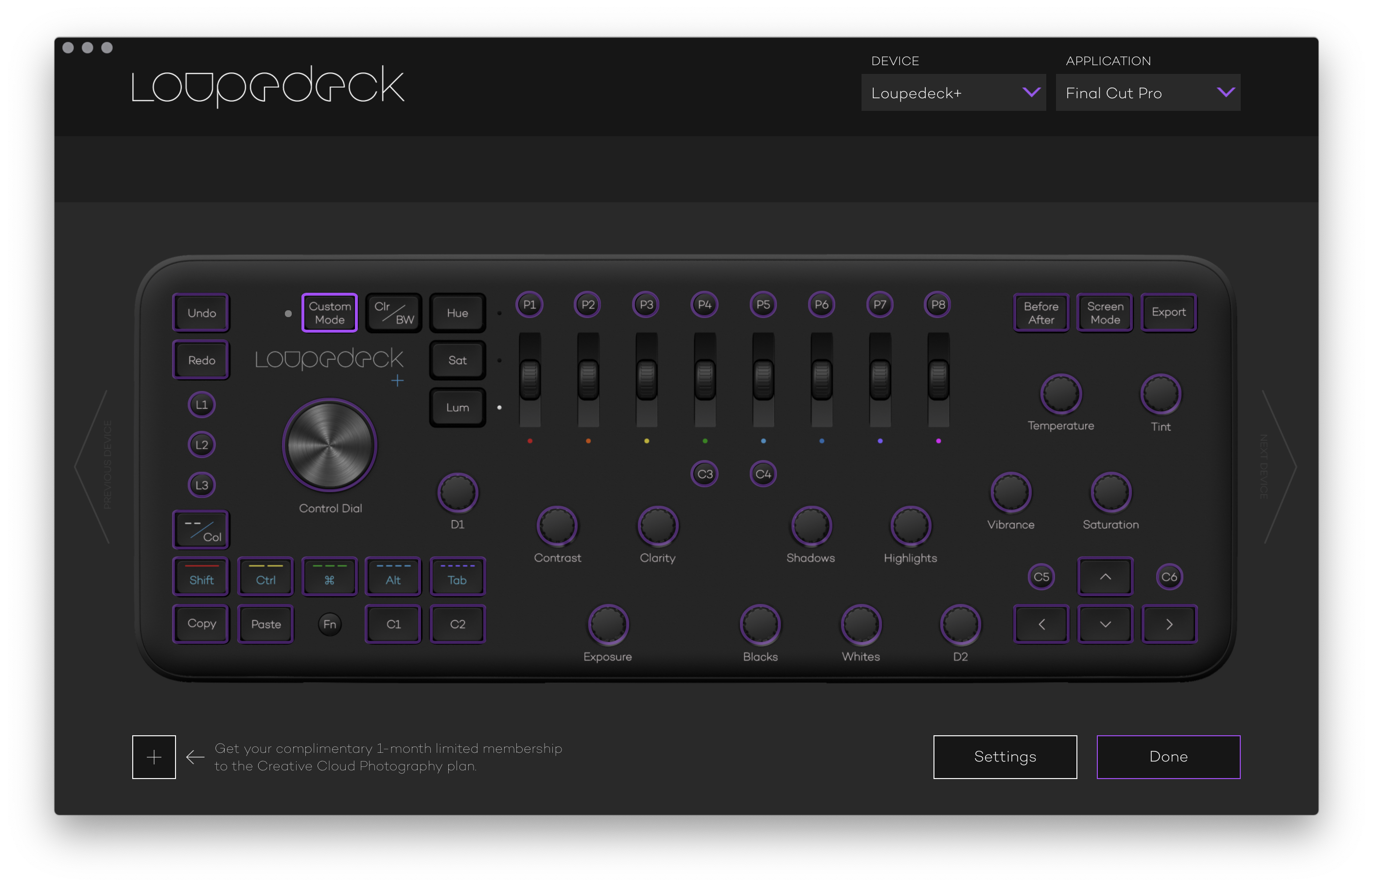Click the Clr/BW toggle button
The width and height of the screenshot is (1373, 887).
point(394,313)
